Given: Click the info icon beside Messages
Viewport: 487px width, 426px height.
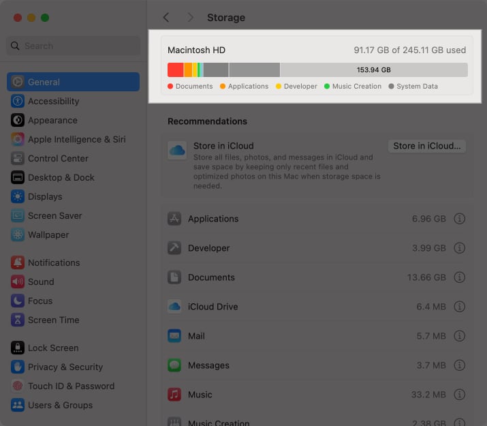Looking at the screenshot, I should (x=459, y=365).
